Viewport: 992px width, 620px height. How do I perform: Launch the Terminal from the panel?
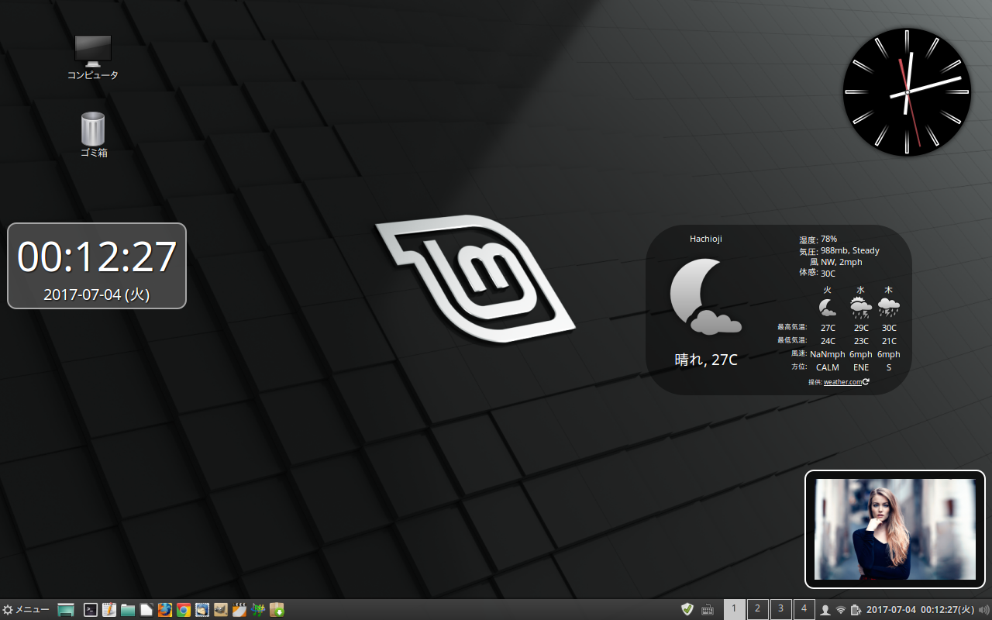tap(91, 610)
